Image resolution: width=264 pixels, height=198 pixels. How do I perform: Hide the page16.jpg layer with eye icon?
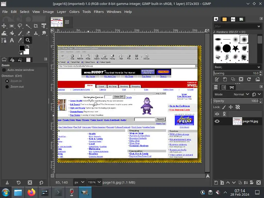(x=217, y=121)
